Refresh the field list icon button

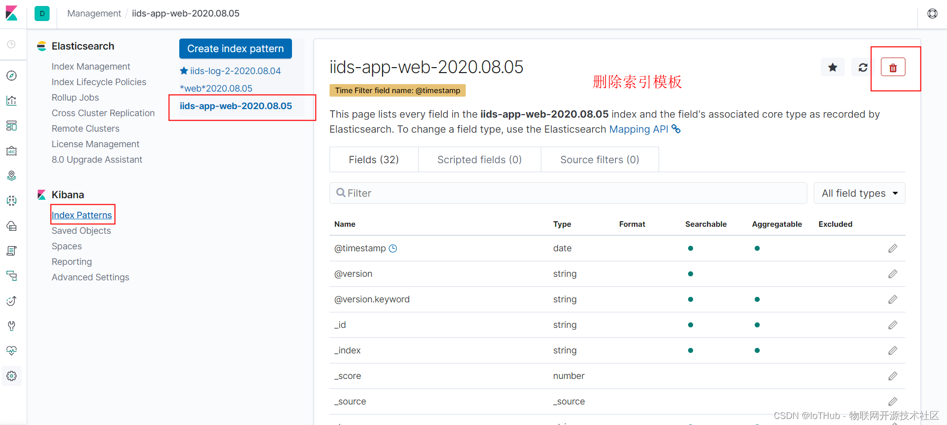[x=862, y=67]
